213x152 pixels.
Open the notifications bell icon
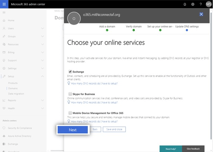pyautogui.click(x=185, y=4)
